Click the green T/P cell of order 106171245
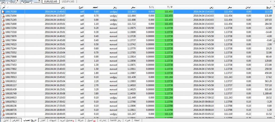This screenshot has height=122, width=275. (164, 20)
